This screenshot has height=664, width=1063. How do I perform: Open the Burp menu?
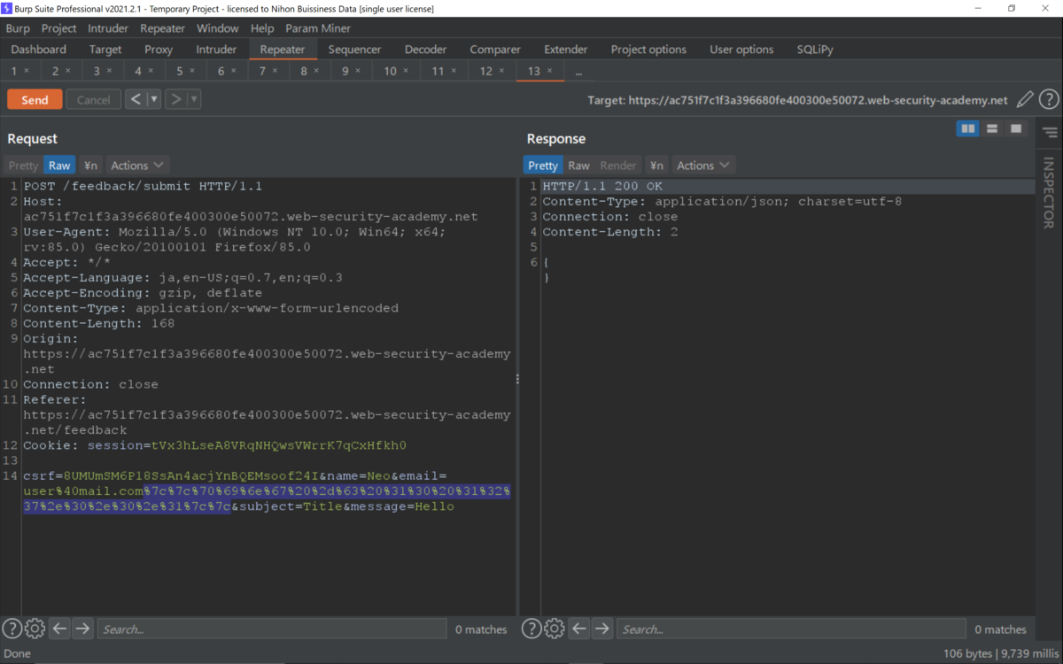tap(18, 28)
